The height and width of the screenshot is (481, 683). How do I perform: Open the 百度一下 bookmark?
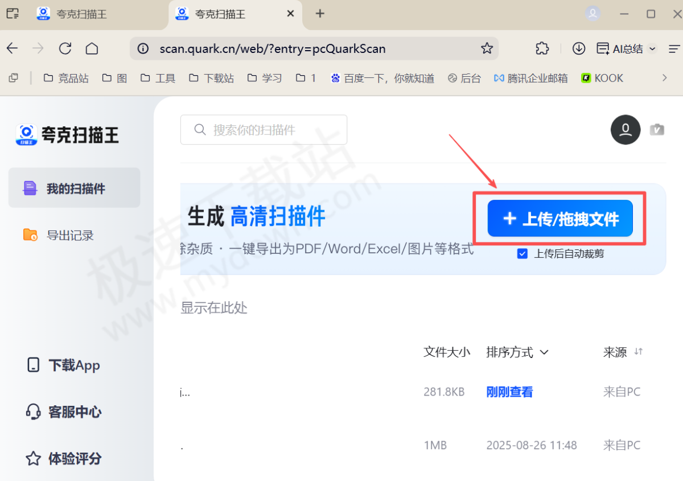(x=382, y=78)
